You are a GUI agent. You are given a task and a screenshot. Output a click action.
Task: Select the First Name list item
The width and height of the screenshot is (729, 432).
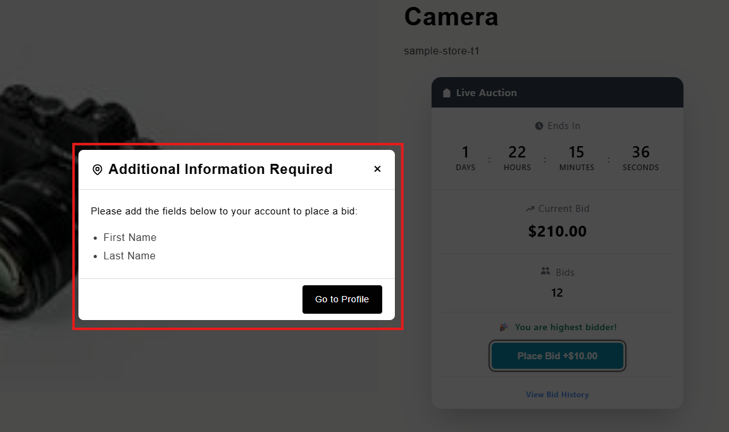point(130,237)
